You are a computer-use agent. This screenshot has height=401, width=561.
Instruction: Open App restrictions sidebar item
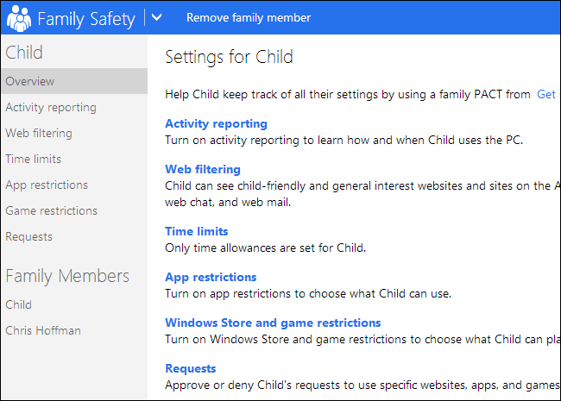pyautogui.click(x=47, y=185)
